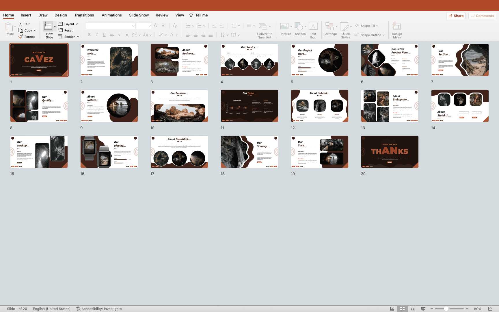Screen dimensions: 499x312
Task: Click the Arrange icon
Action: click(x=329, y=27)
